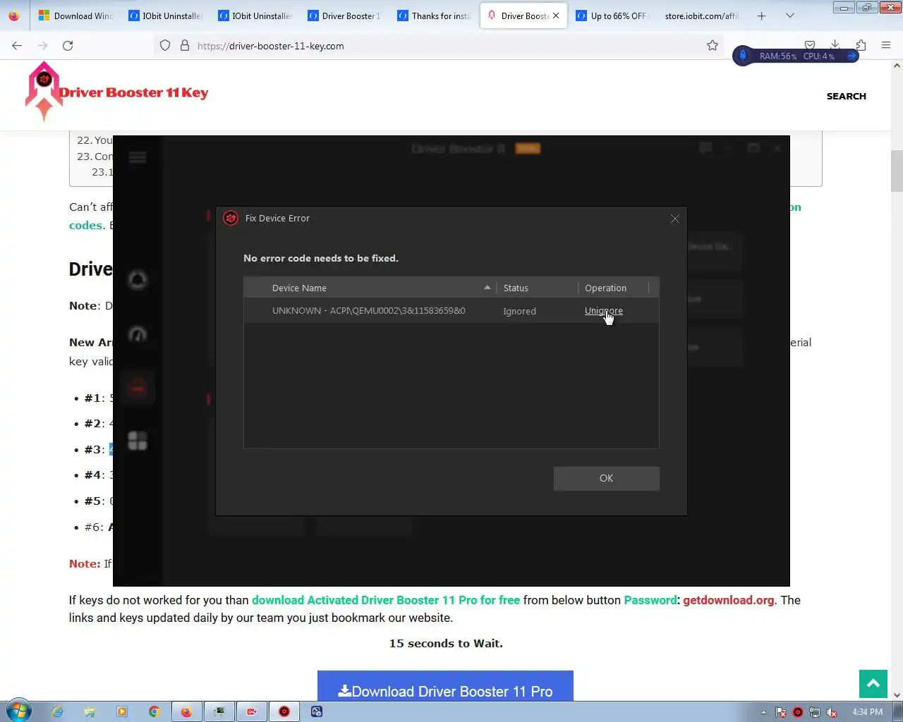
Task: Switch to Firefox taskbar button
Action: [x=186, y=711]
